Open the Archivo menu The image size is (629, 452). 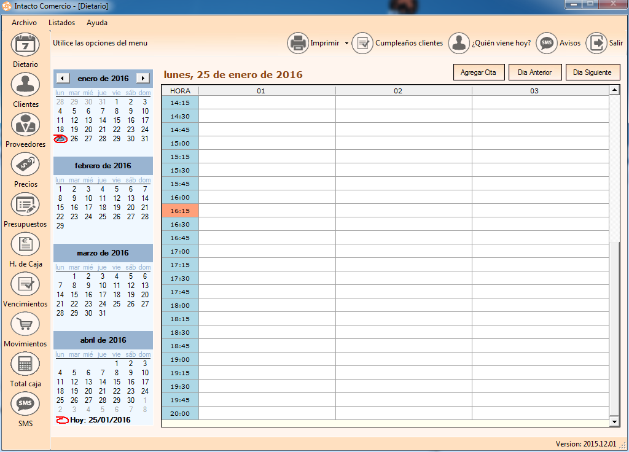[24, 23]
